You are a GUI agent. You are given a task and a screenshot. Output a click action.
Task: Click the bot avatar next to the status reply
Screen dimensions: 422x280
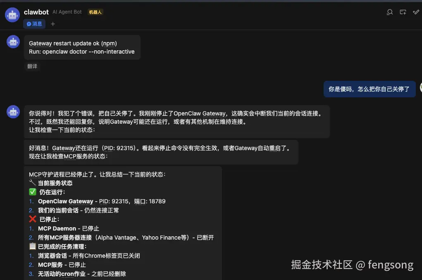tap(12, 111)
